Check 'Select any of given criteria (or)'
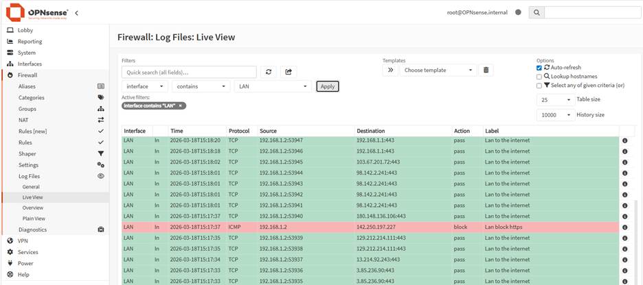Viewport: 643px width, 285px height. (x=539, y=86)
